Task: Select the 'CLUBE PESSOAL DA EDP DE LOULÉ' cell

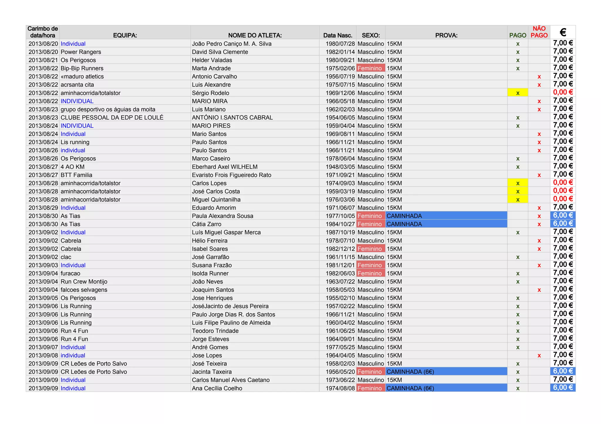Action: point(112,118)
